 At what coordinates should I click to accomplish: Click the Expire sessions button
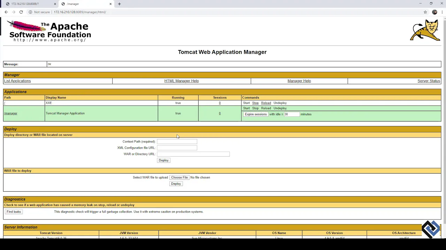tap(255, 114)
